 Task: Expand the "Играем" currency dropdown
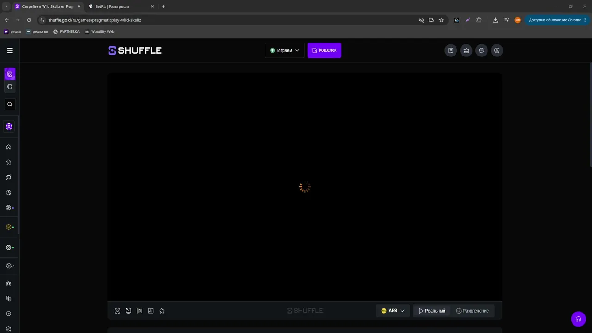pos(284,50)
